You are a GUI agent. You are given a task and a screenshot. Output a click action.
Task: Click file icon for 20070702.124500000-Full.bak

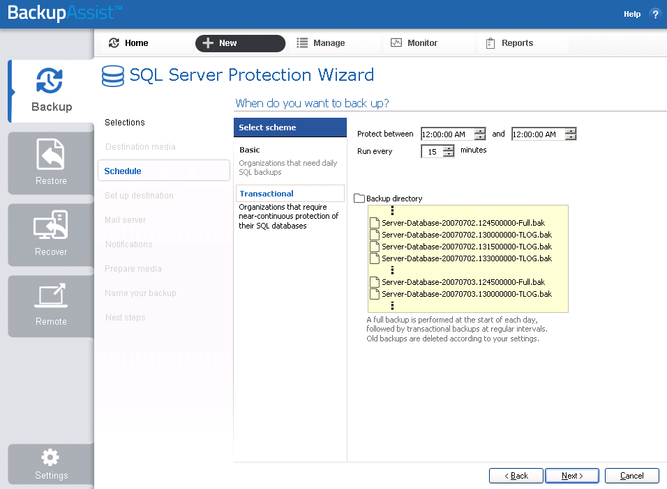coord(375,223)
